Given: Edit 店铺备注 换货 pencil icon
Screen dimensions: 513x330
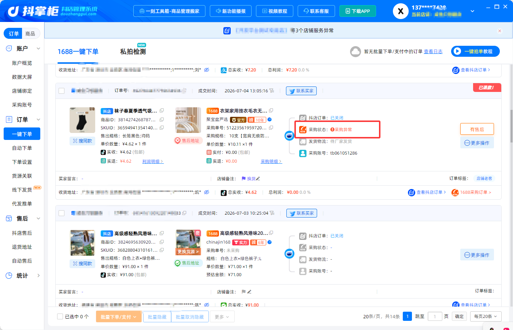Looking at the screenshot, I should pos(258,179).
